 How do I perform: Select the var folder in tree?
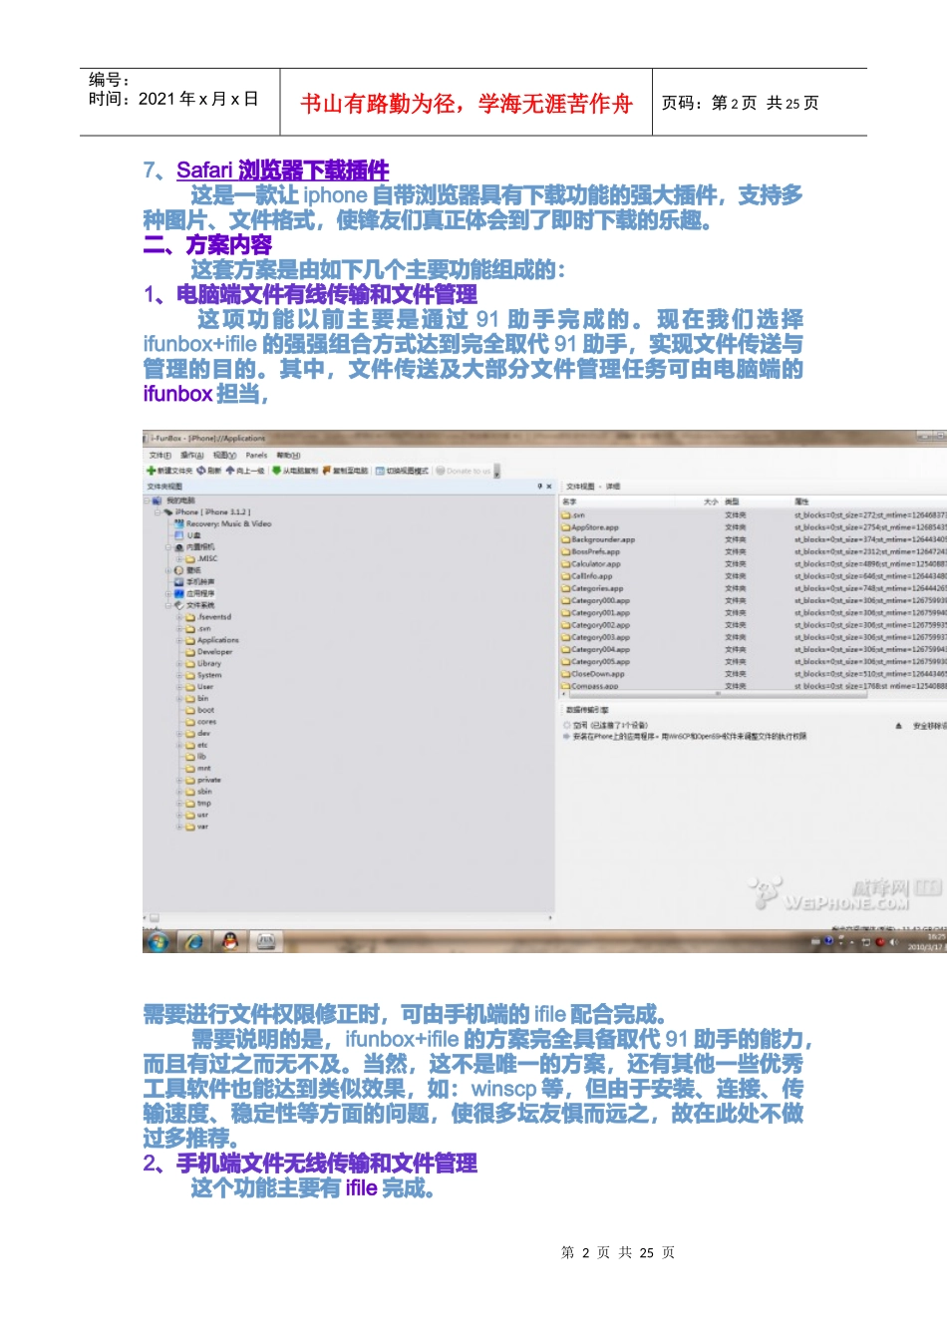coord(197,827)
